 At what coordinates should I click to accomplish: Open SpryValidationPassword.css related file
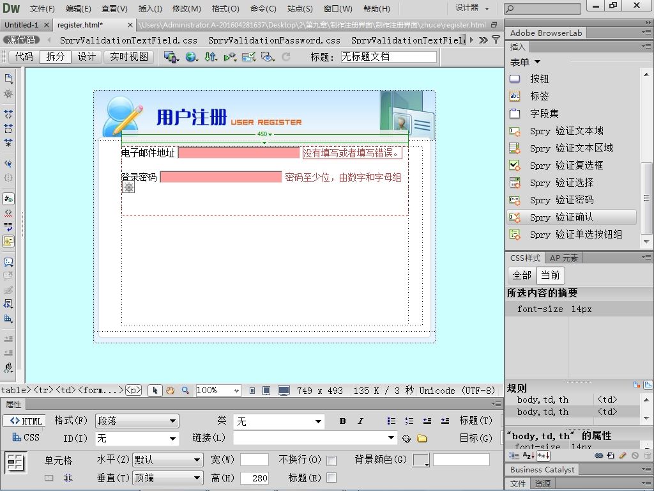coord(274,40)
